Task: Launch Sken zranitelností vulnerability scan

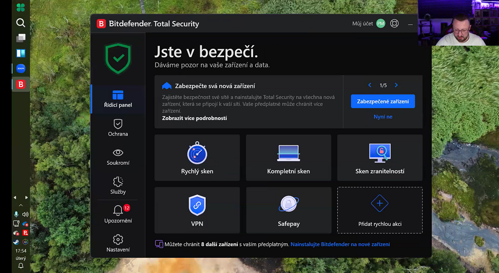Action: [x=380, y=158]
